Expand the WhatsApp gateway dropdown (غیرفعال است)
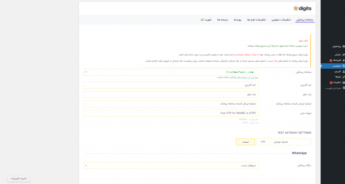 [171, 165]
